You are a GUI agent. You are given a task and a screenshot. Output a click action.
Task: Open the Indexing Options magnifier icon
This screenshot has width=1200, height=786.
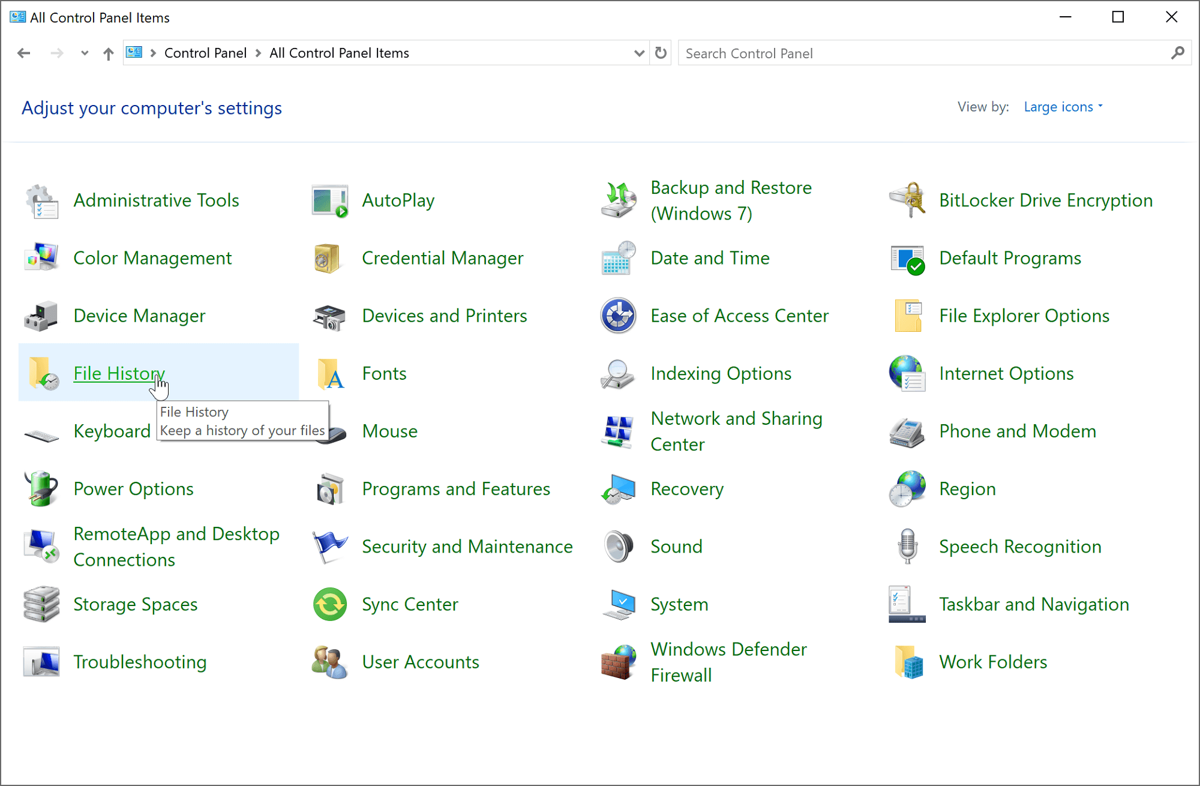click(x=617, y=374)
